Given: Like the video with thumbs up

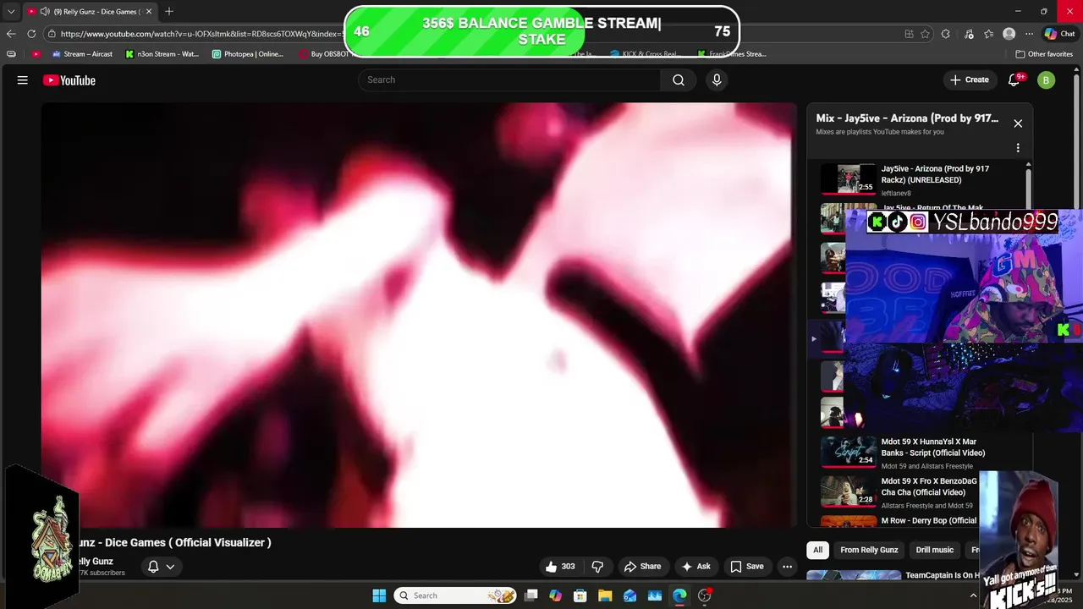Looking at the screenshot, I should [x=561, y=567].
